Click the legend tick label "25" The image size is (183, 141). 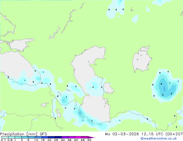click(56, 140)
